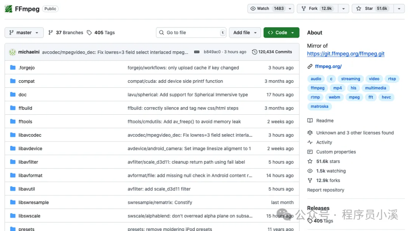The width and height of the screenshot is (411, 231).
Task: Click the stars icon in About
Action: 310,161
